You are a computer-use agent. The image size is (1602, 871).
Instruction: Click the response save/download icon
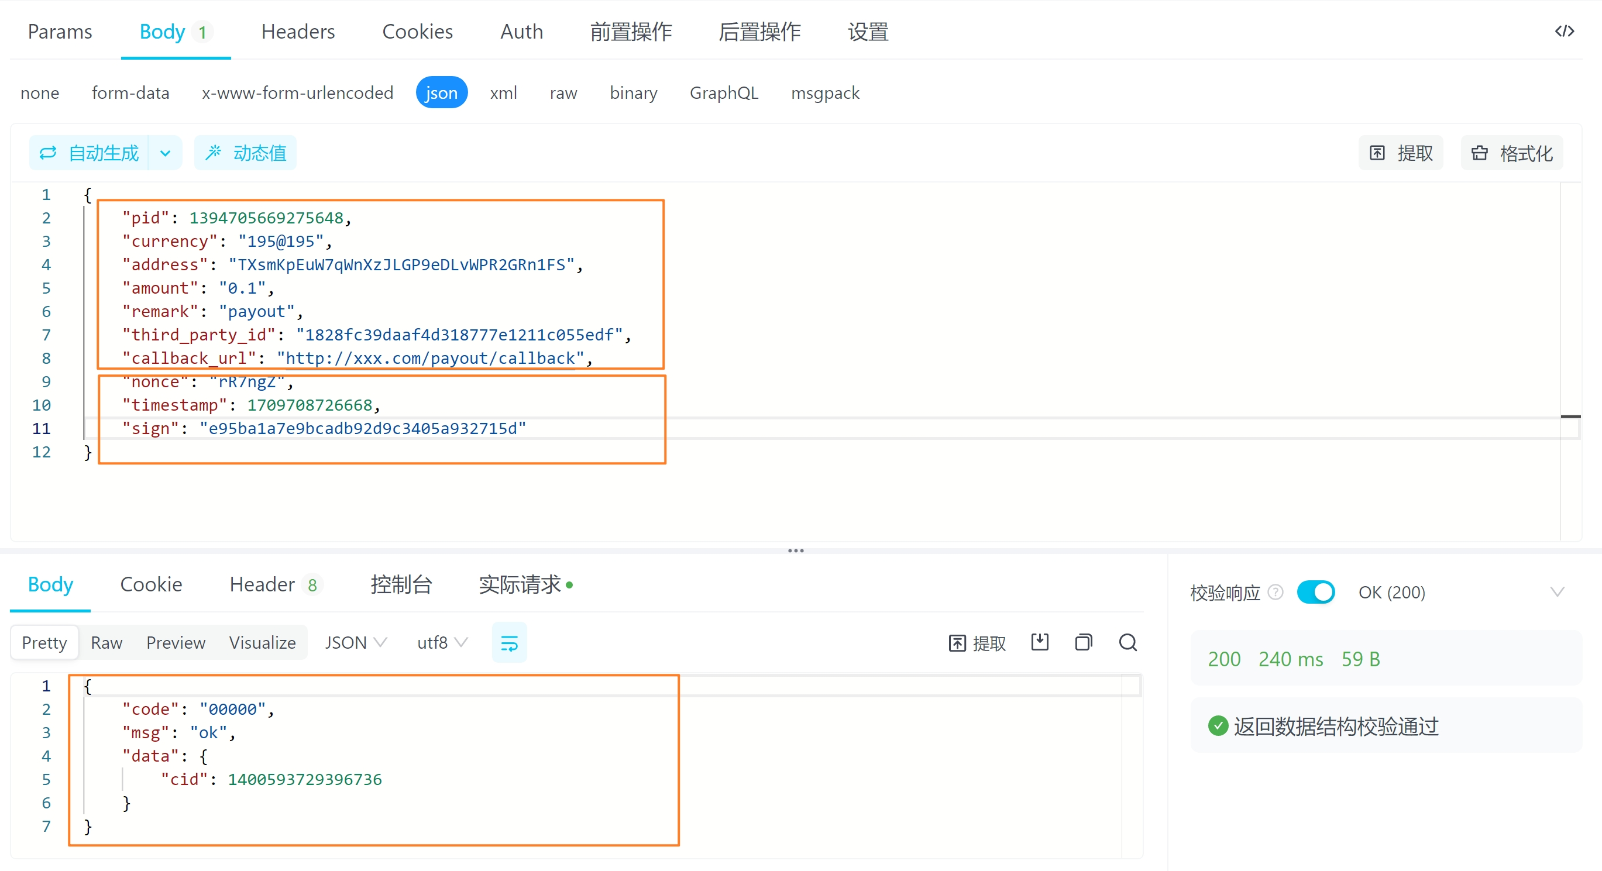pos(1039,642)
